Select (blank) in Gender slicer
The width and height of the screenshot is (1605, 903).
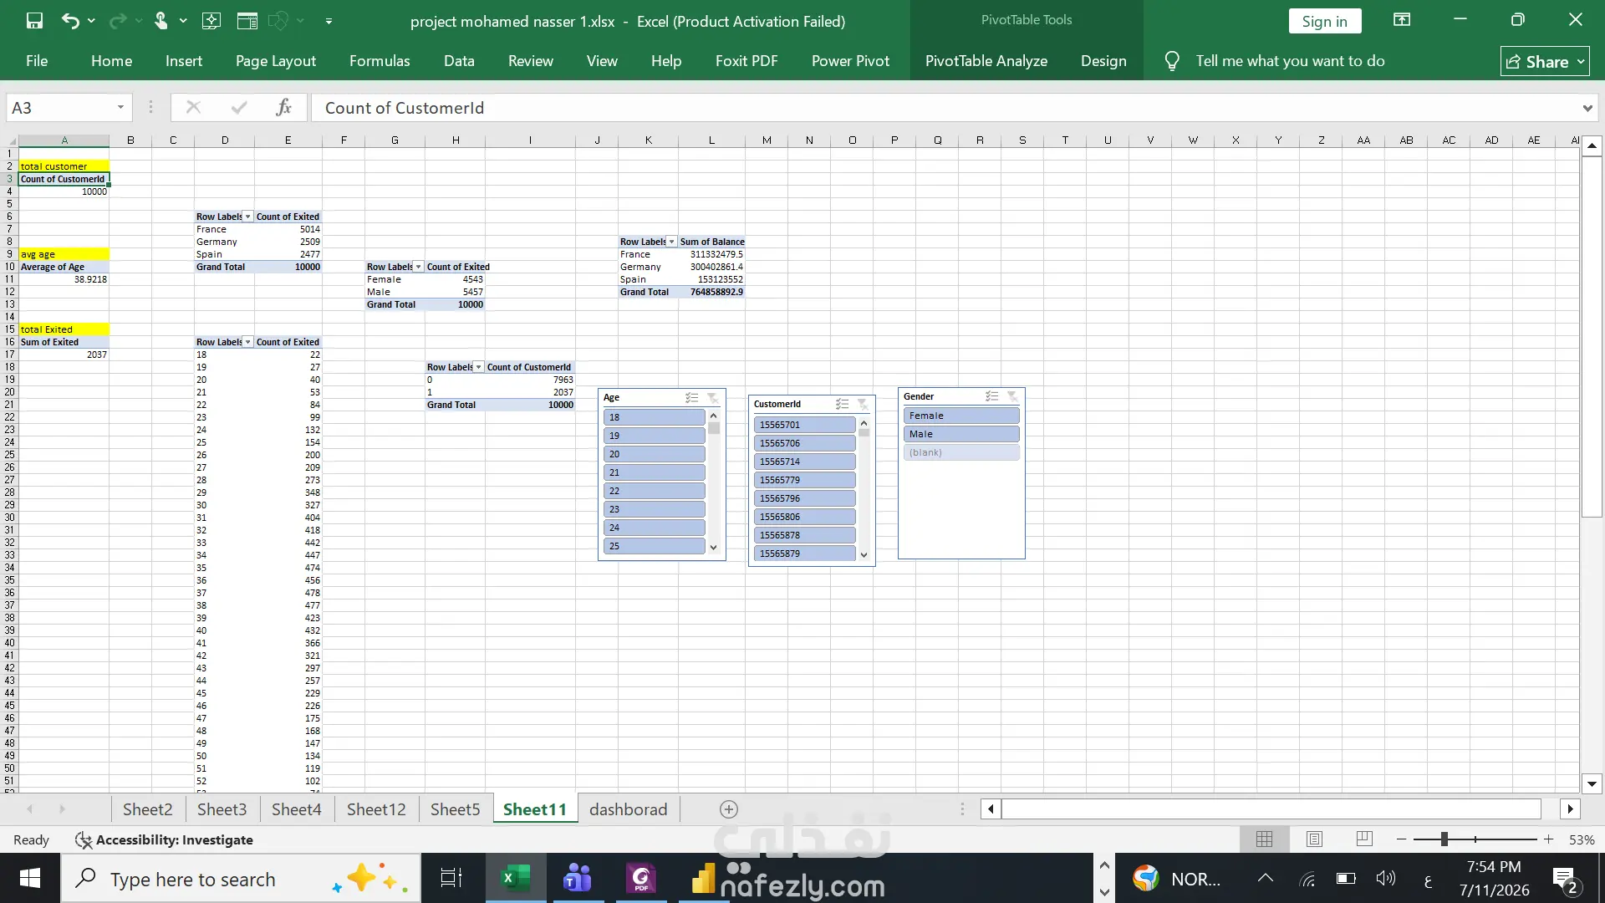point(961,452)
